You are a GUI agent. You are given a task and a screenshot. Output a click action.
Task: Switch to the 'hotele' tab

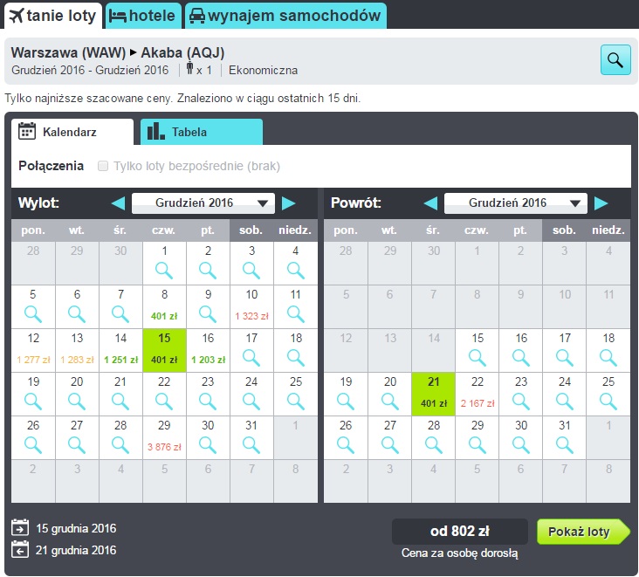(x=143, y=16)
